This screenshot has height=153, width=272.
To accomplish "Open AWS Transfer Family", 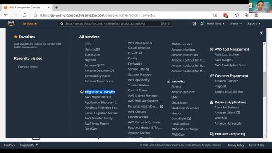I will (99, 118).
